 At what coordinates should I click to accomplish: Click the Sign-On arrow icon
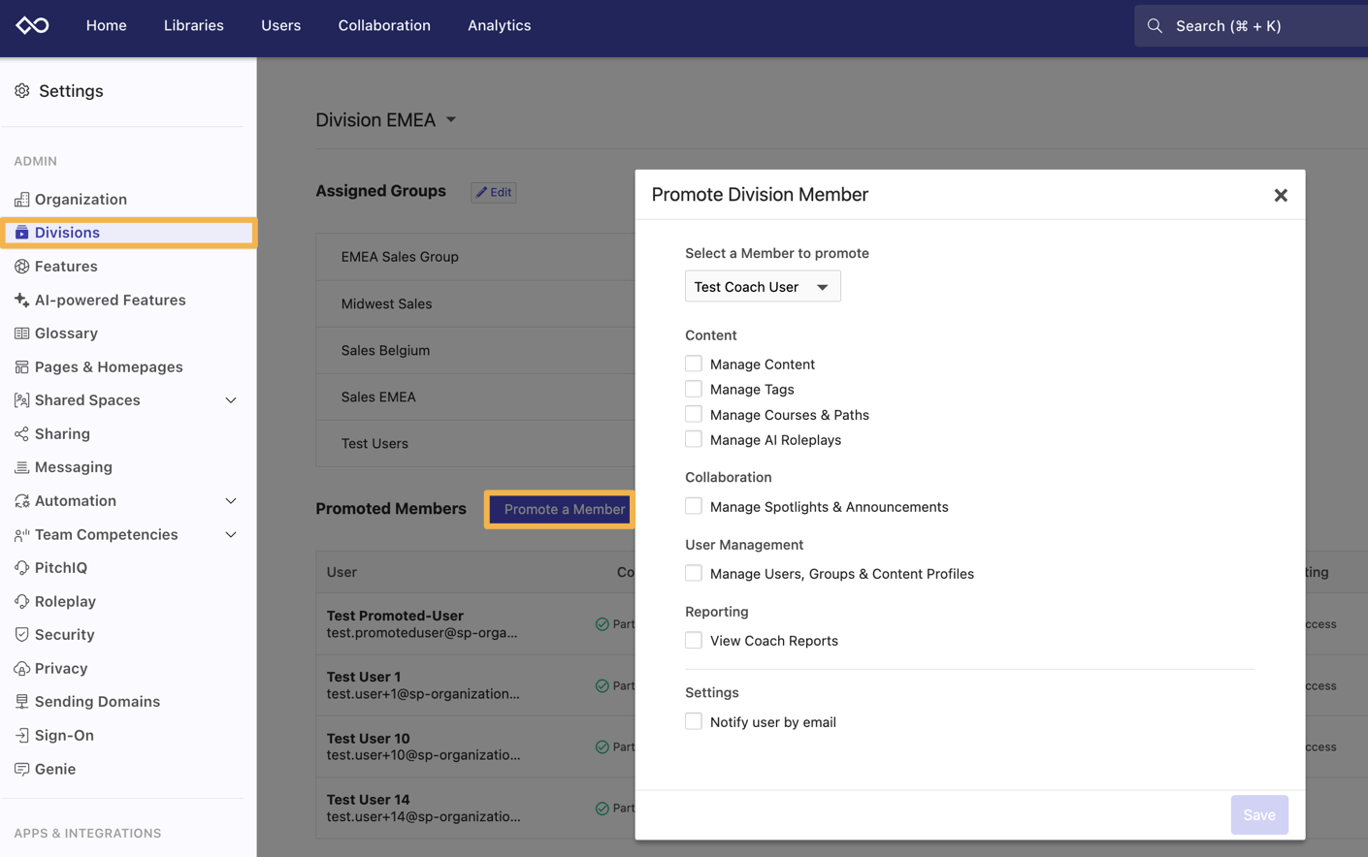click(21, 736)
